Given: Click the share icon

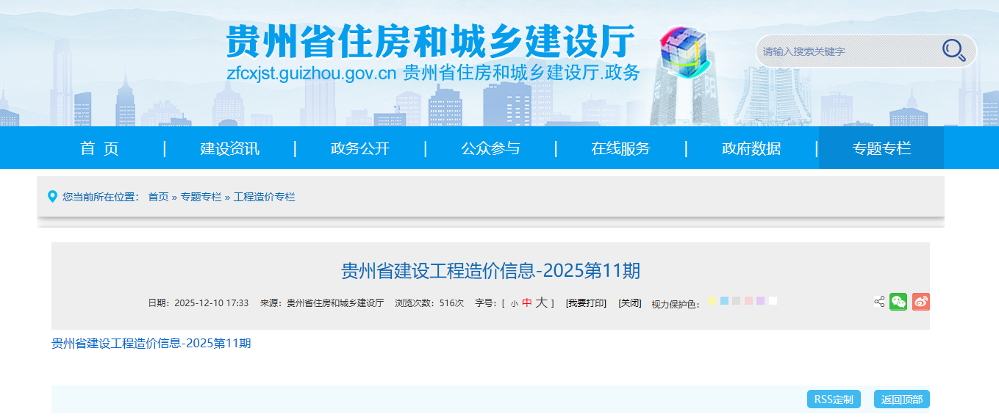Looking at the screenshot, I should click(879, 302).
